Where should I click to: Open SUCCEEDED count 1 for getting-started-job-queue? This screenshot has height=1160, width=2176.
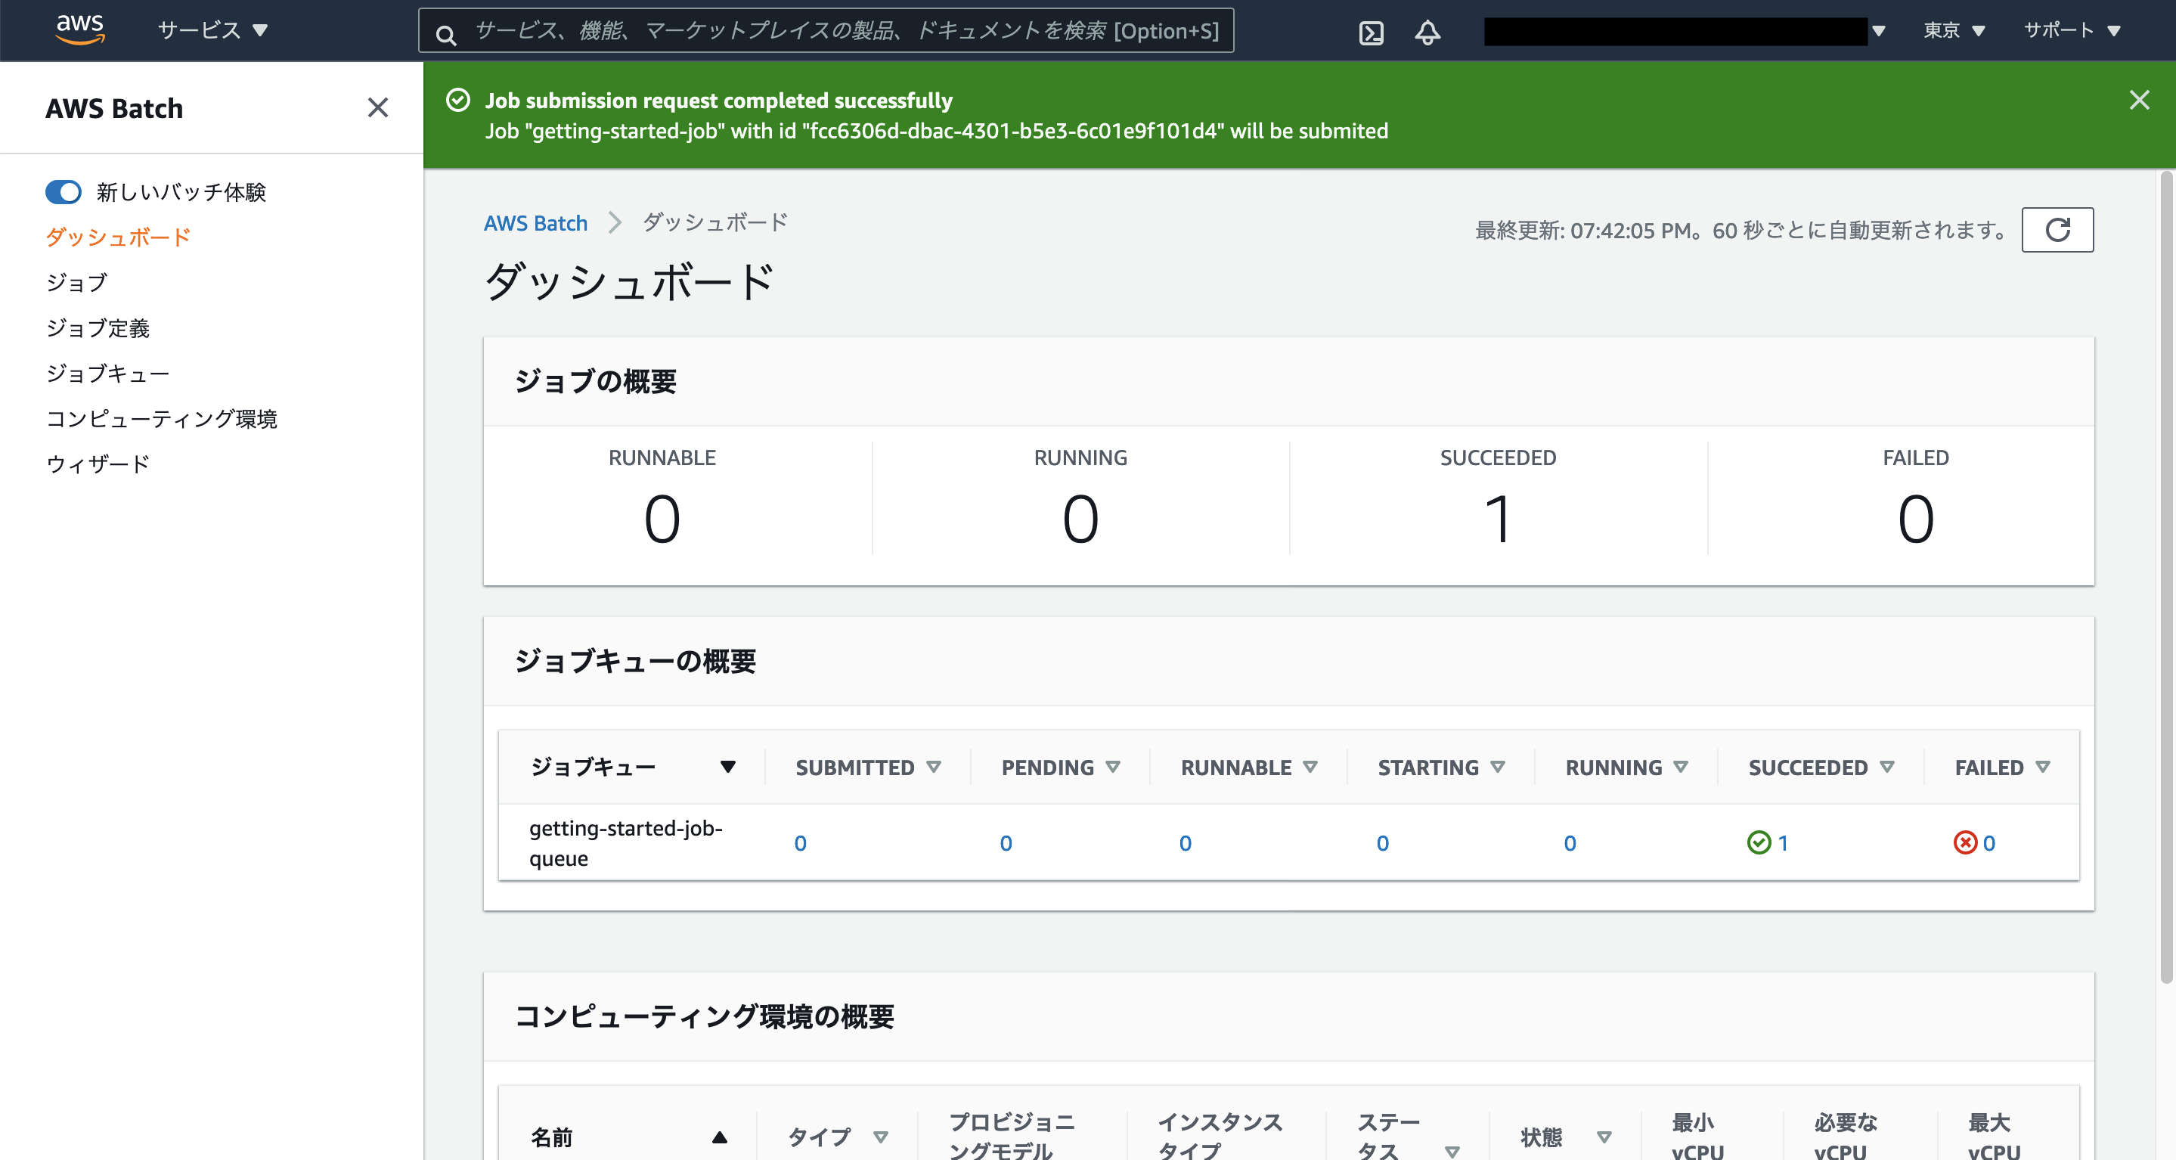[x=1782, y=843]
